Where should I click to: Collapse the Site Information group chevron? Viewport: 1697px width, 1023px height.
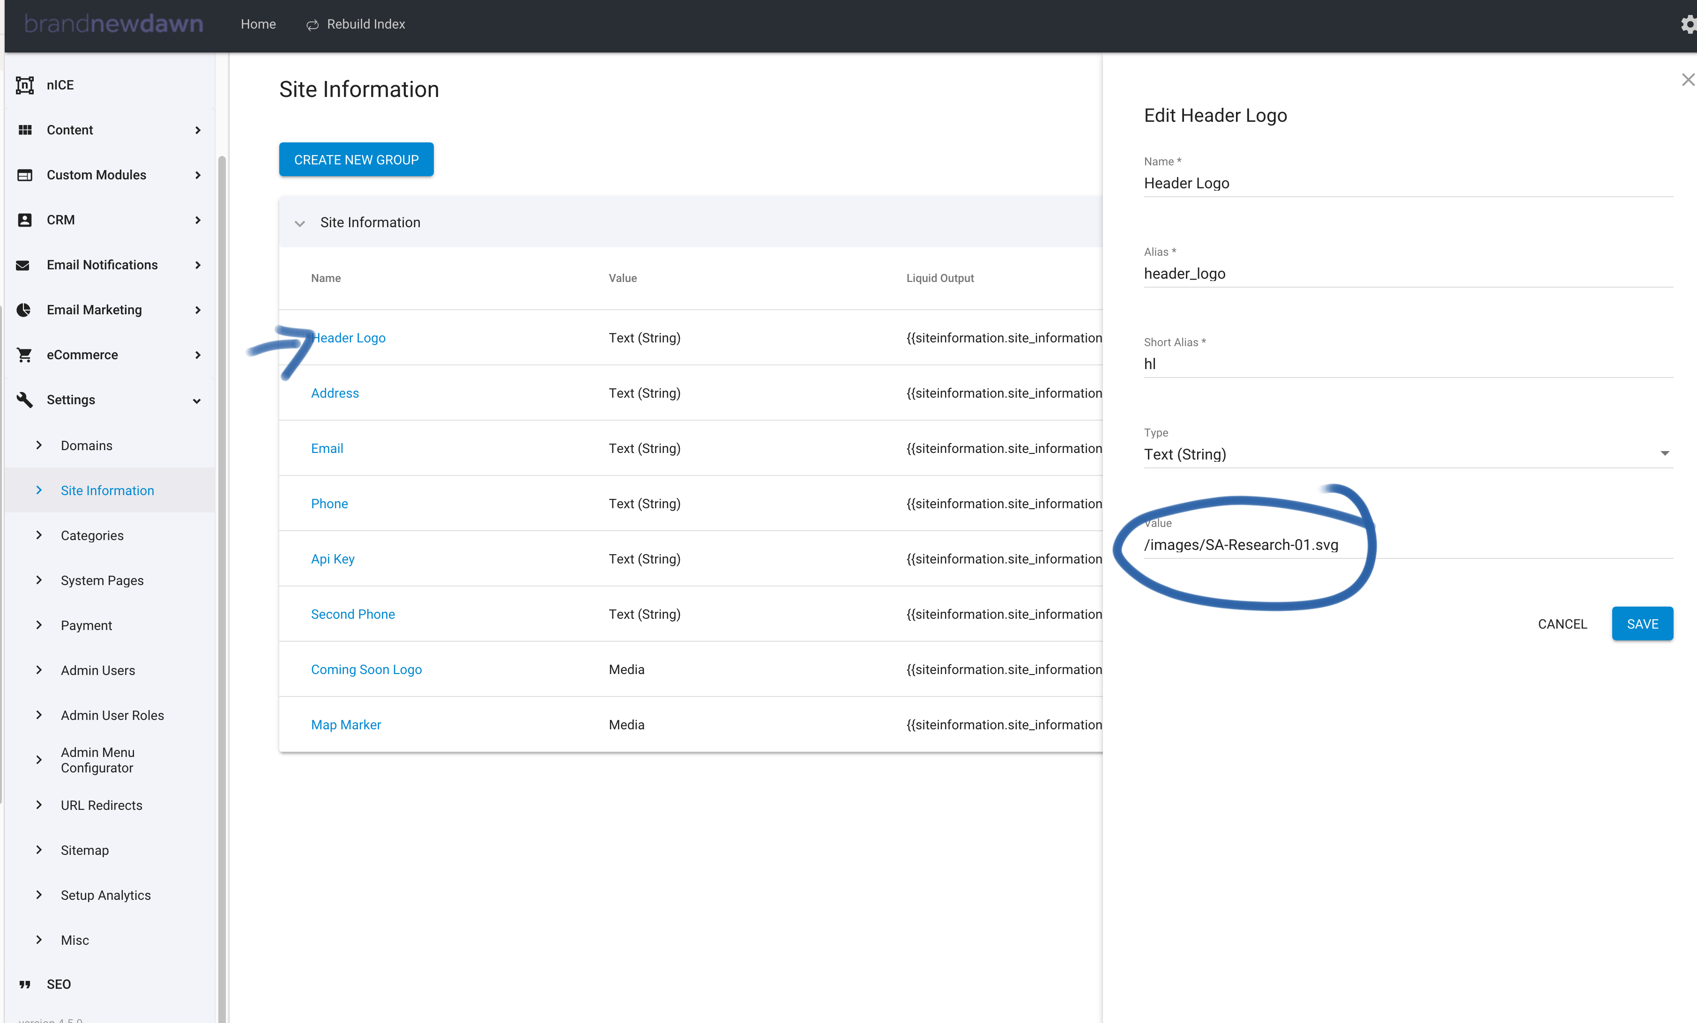299,223
